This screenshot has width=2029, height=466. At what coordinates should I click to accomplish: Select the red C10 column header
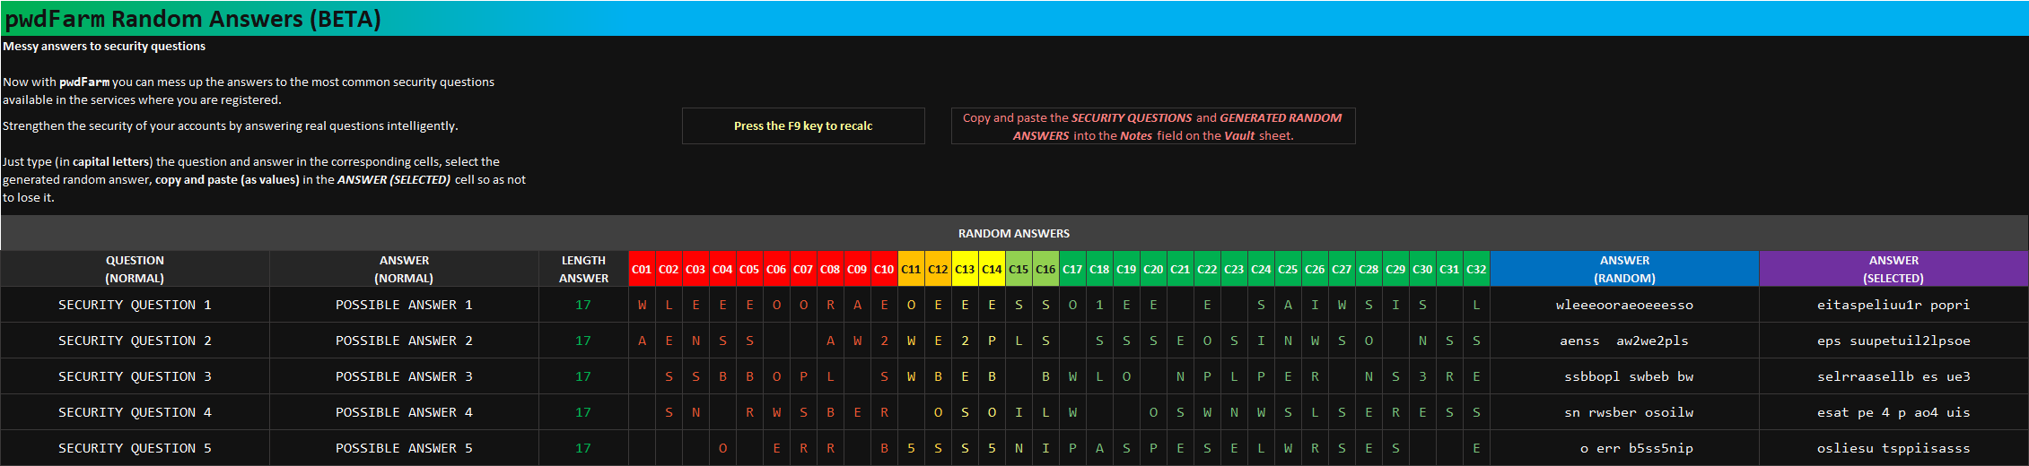click(x=884, y=269)
